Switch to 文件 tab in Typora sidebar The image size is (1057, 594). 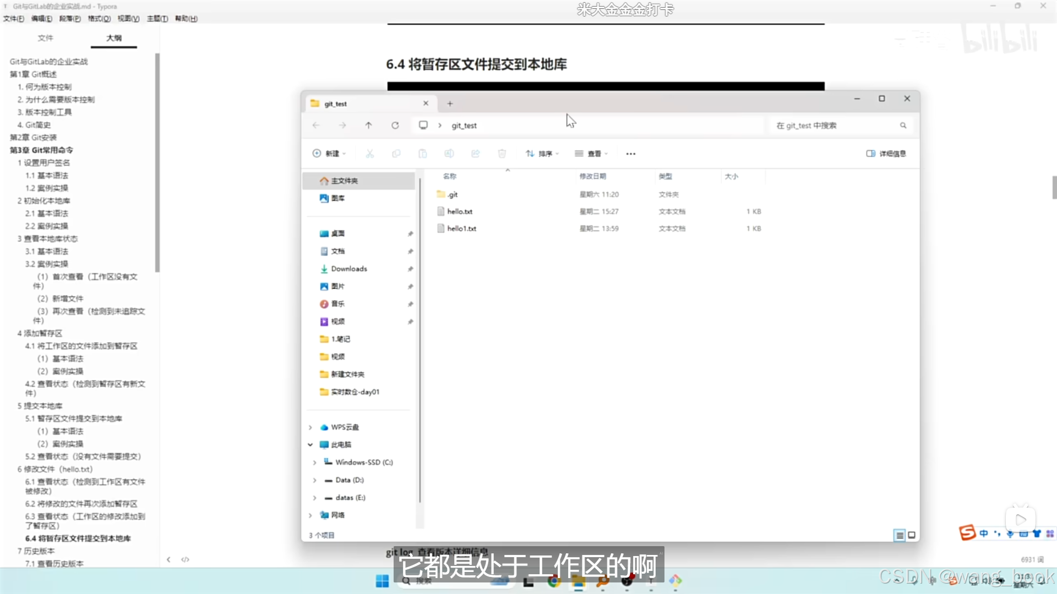pyautogui.click(x=45, y=38)
